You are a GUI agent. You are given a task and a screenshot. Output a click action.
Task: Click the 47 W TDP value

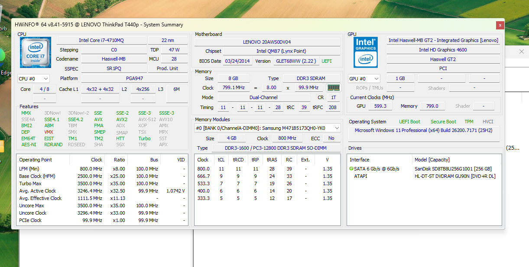point(174,50)
